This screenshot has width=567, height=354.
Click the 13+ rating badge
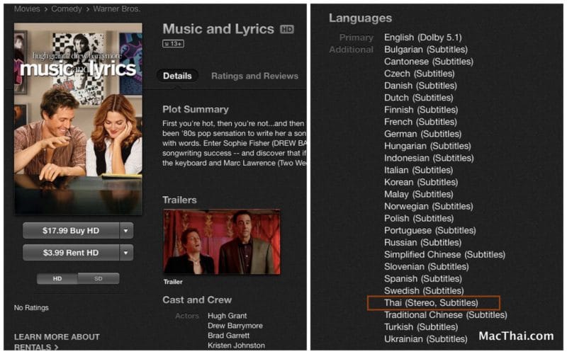click(x=173, y=44)
